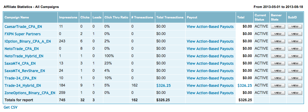Viewport: 308px width, 112px height.
Task: Open the NetoTrade_CPA_EN campaign link
Action: click(22, 49)
